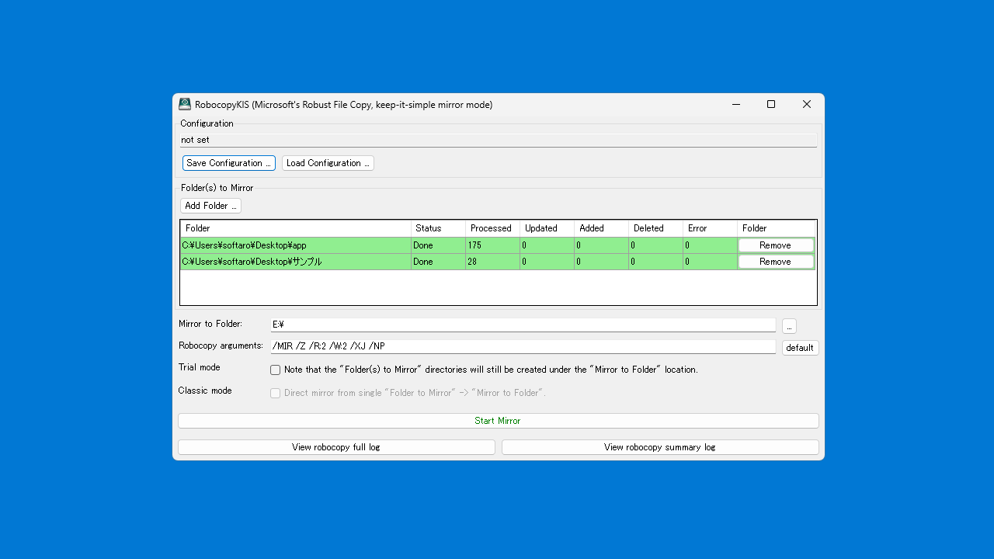
Task: Start the mirror operation
Action: click(498, 421)
